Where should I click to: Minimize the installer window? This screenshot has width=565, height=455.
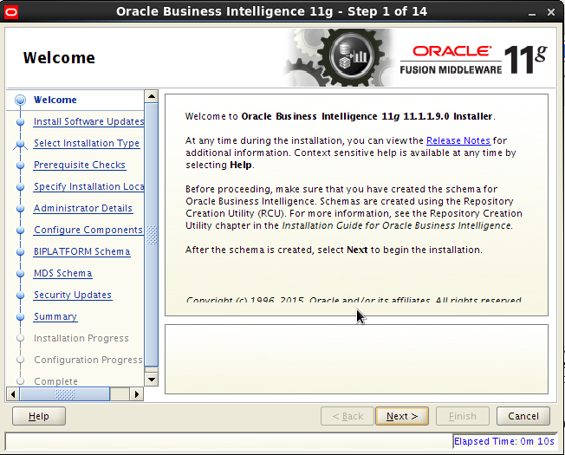[532, 13]
